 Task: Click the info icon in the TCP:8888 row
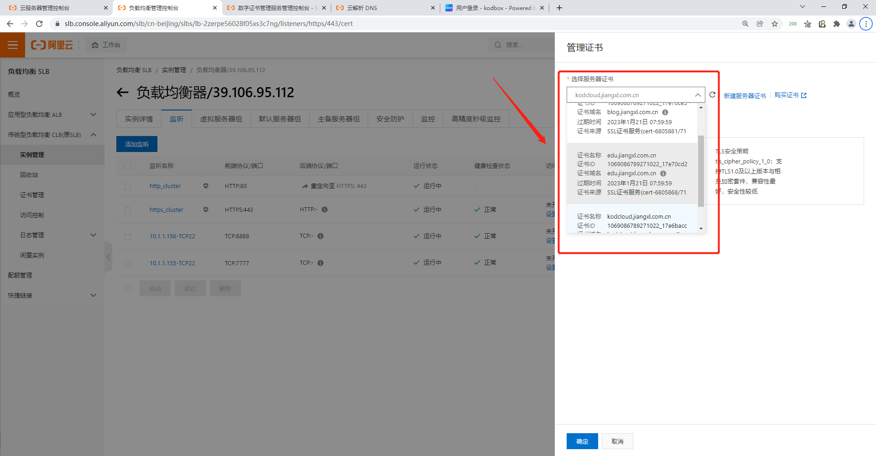pyautogui.click(x=320, y=236)
